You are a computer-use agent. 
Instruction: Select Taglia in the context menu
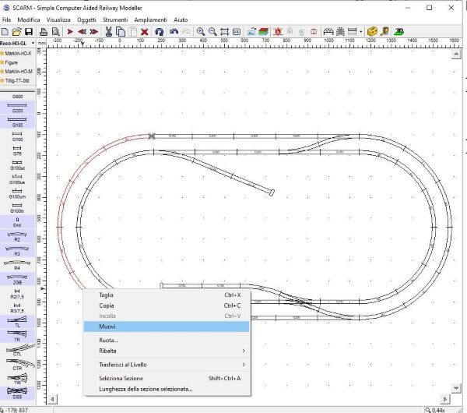coord(107,295)
